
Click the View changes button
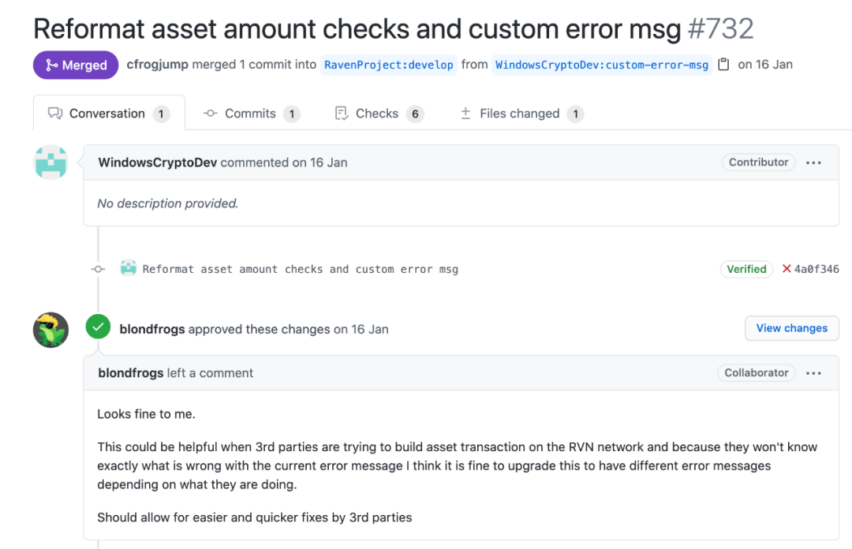(x=792, y=328)
